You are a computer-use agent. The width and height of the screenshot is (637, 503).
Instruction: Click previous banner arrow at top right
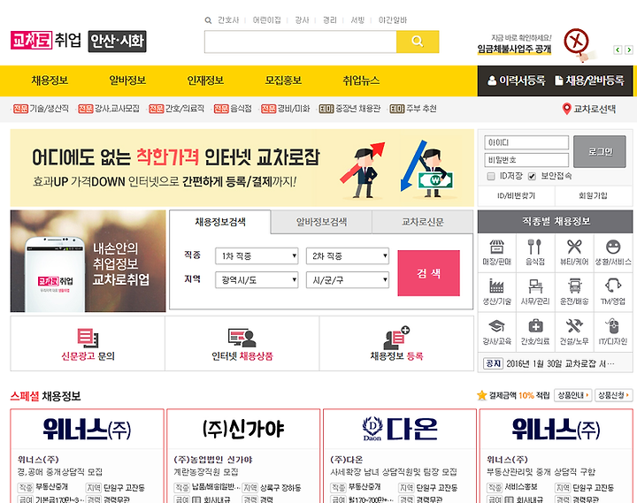pos(618,50)
